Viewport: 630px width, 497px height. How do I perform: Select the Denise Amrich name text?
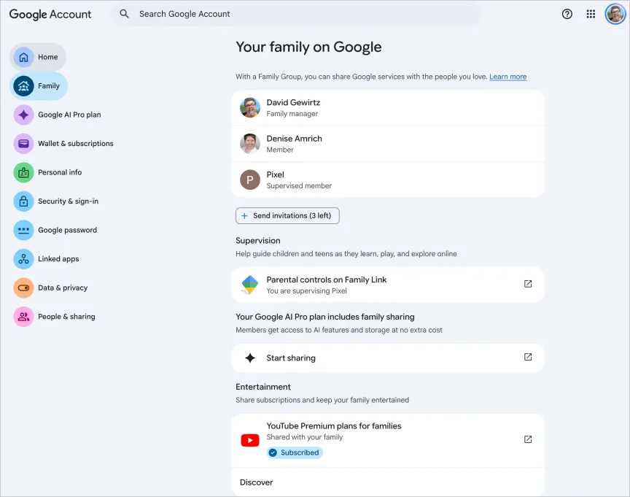(x=294, y=139)
